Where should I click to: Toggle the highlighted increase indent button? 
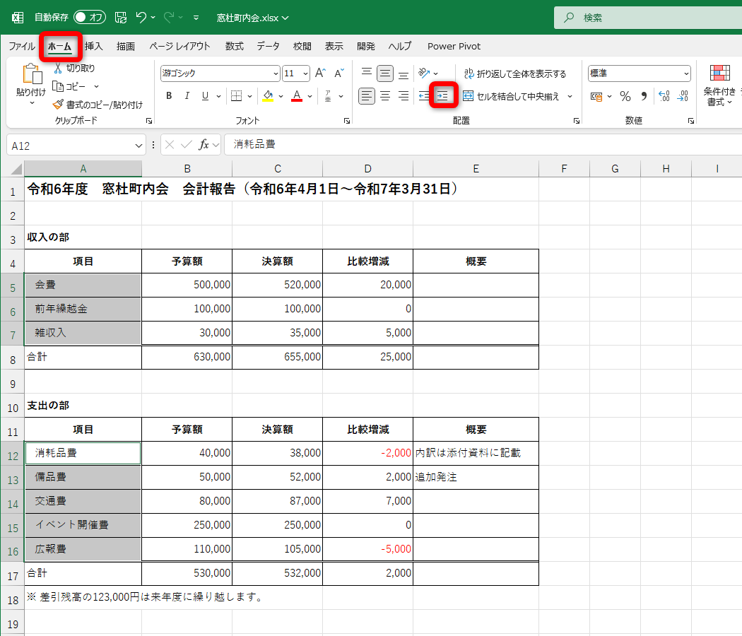pos(443,96)
